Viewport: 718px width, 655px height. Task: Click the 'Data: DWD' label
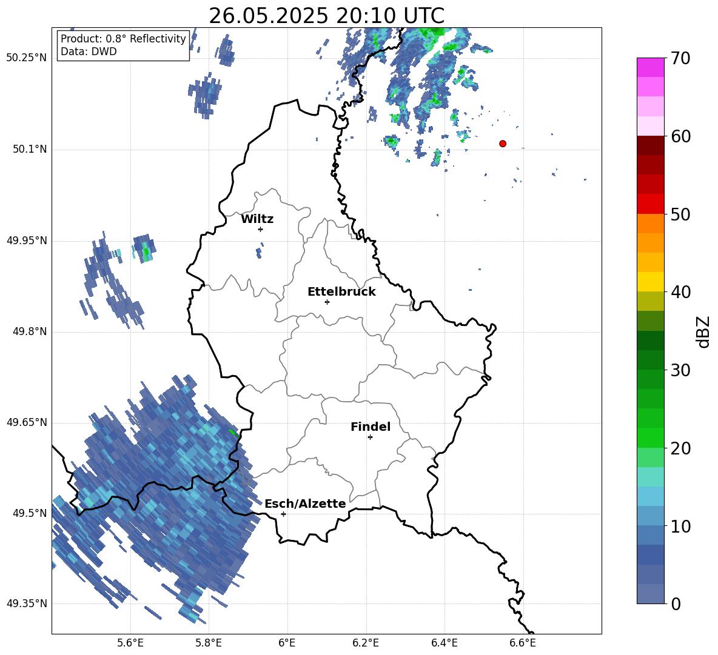pos(89,52)
